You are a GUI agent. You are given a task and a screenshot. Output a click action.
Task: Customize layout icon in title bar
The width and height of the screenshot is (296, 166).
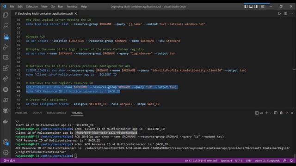[263, 6]
